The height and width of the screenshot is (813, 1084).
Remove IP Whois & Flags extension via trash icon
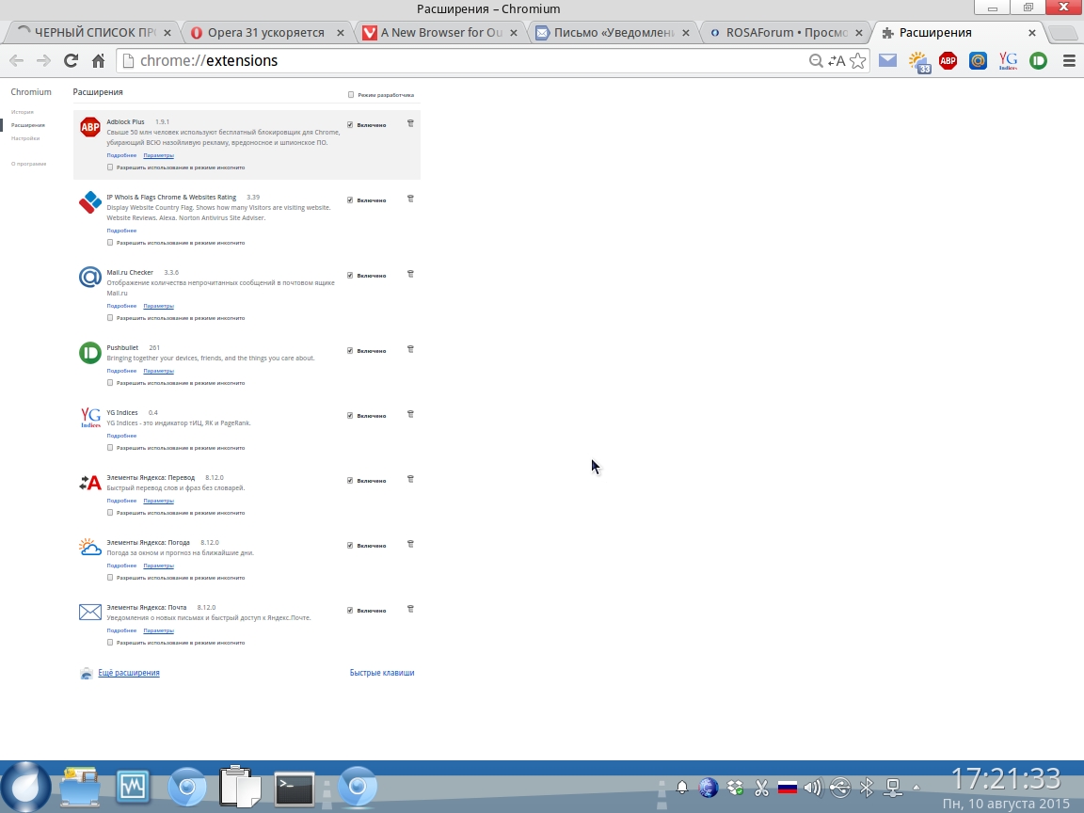click(410, 199)
